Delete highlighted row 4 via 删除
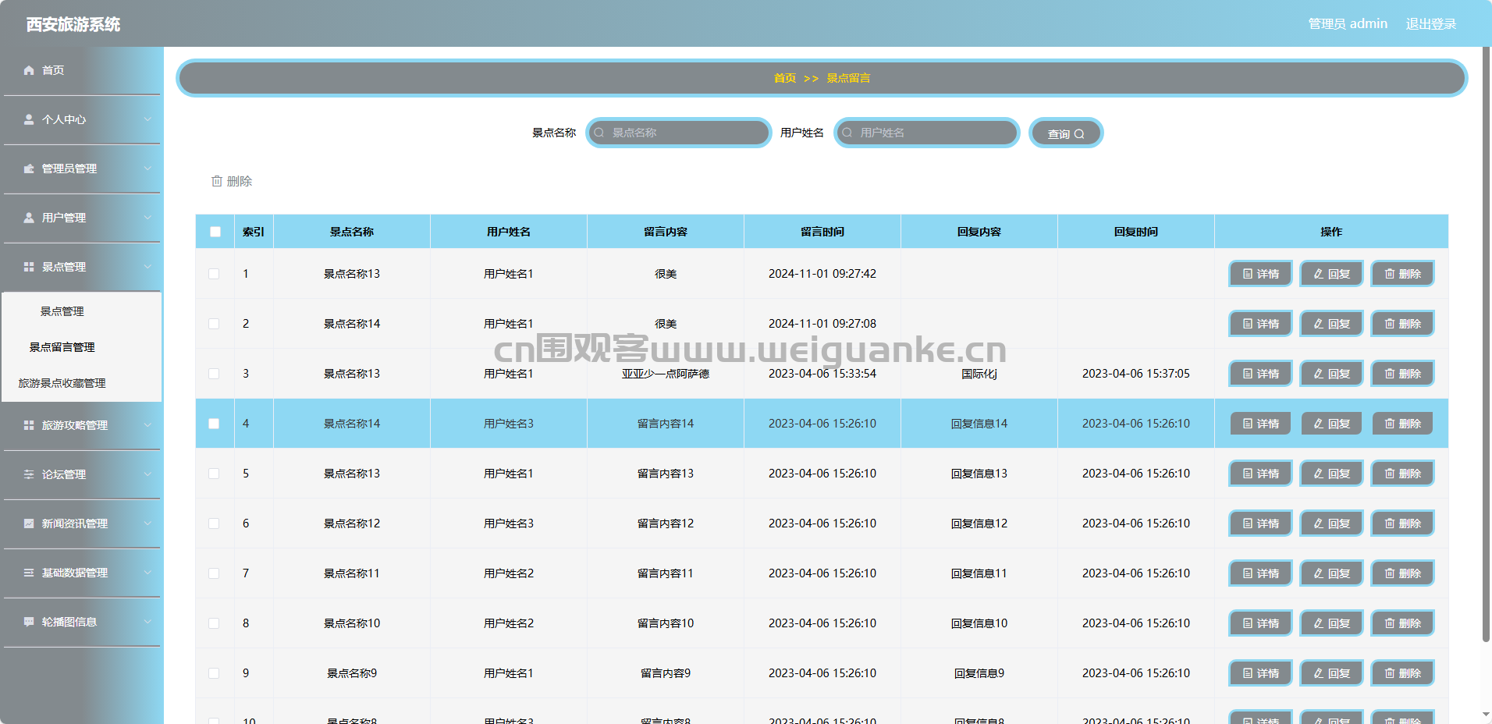The width and height of the screenshot is (1492, 724). coord(1403,424)
